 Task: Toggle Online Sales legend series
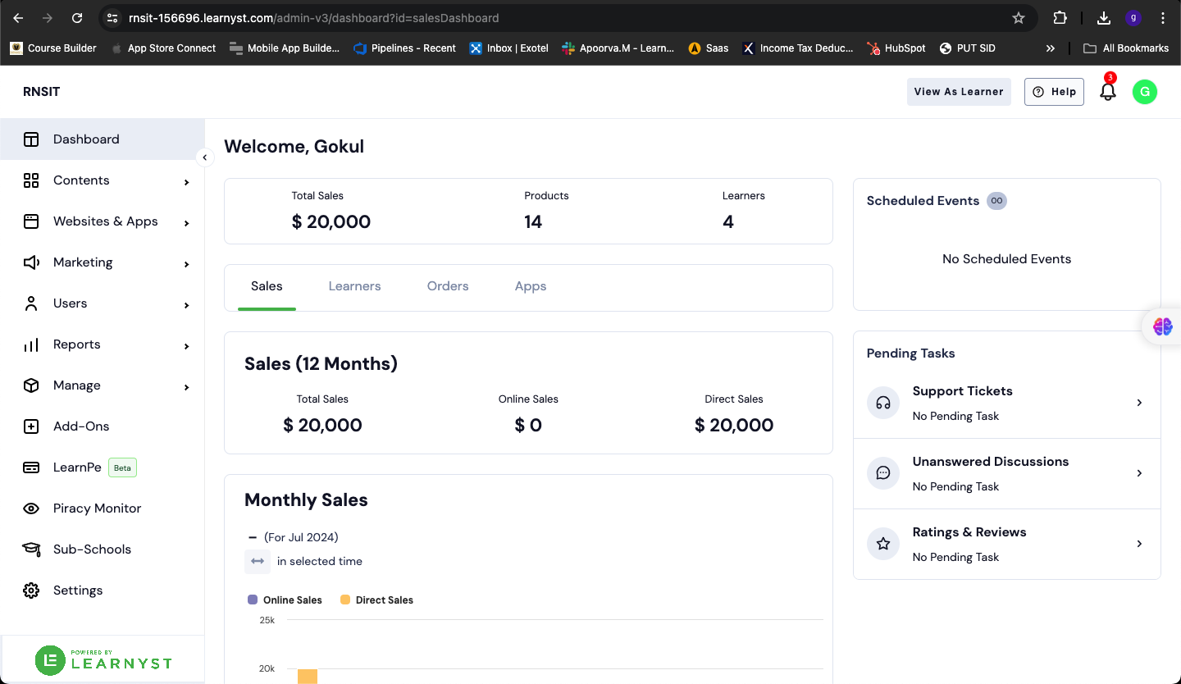coord(285,600)
